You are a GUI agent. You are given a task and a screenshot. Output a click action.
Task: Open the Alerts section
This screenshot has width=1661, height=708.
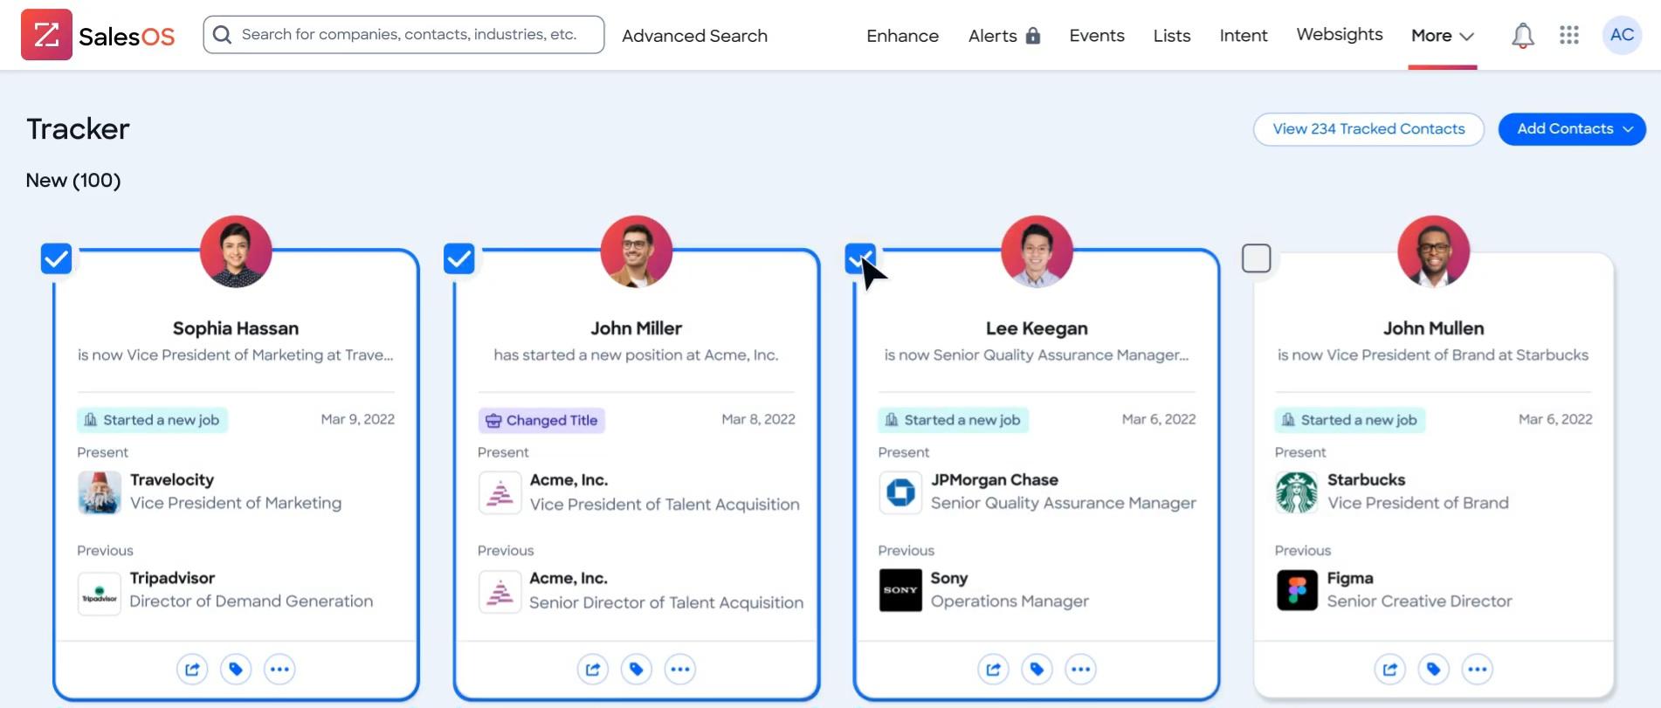coord(993,36)
